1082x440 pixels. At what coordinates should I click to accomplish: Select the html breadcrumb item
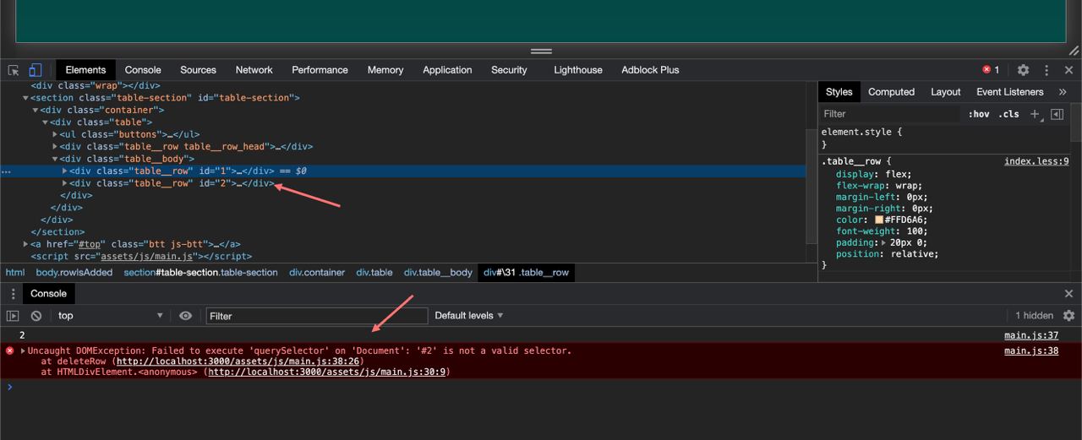click(15, 273)
